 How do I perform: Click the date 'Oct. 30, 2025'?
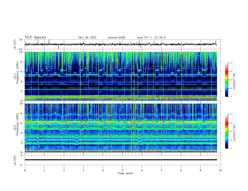tap(87, 37)
